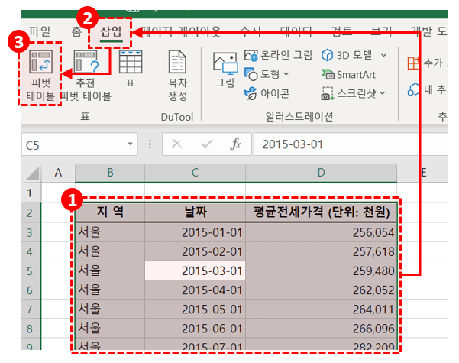Image resolution: width=459 pixels, height=363 pixels.
Task: Open the 피벗 테이블 (PivotTable) button
Action: point(40,75)
